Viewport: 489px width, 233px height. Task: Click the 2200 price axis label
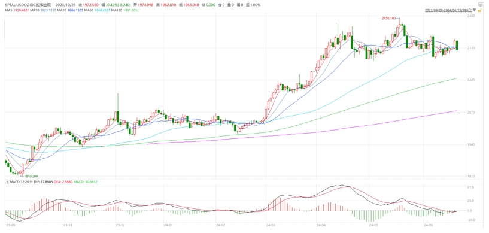click(x=471, y=80)
